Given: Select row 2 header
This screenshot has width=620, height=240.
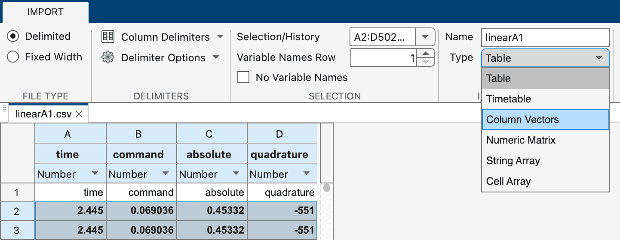Looking at the screenshot, I should (17, 211).
